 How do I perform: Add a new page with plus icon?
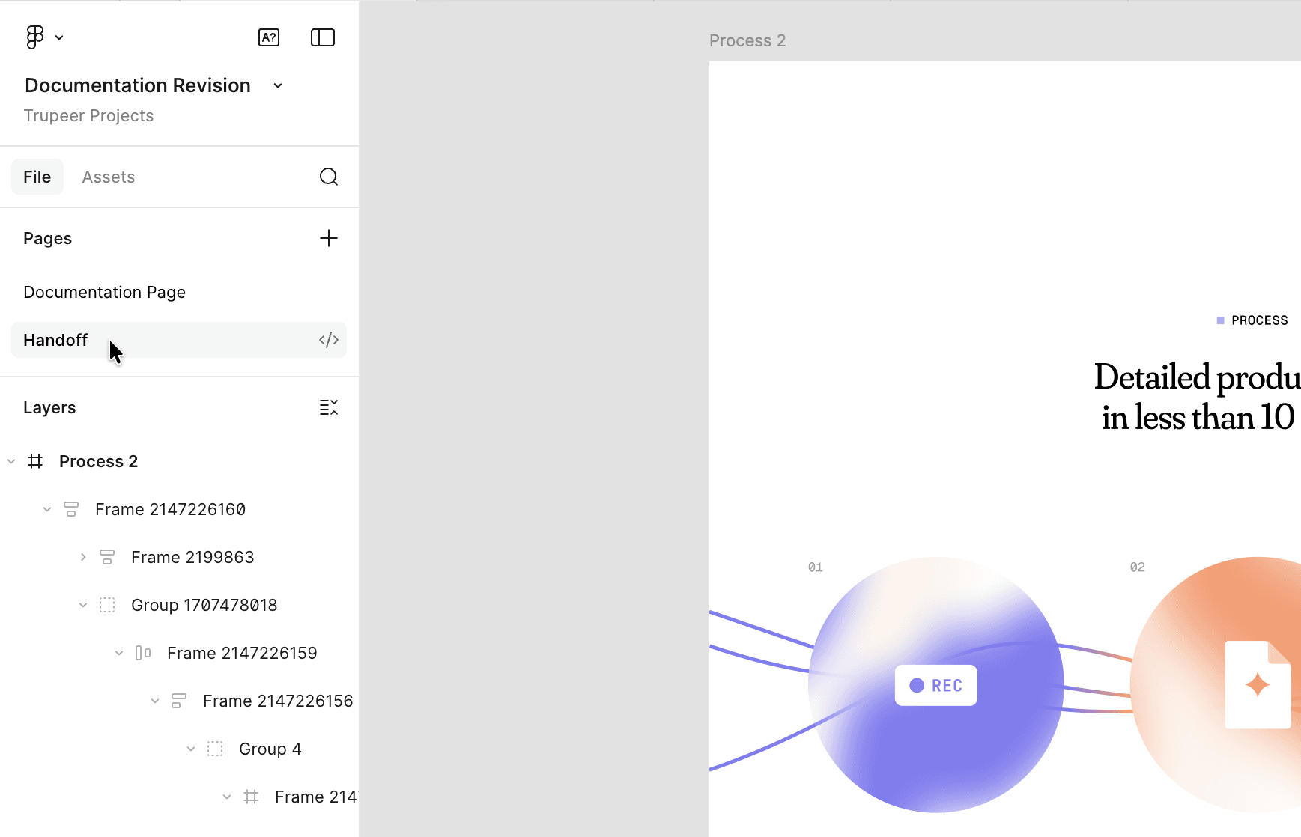coord(329,238)
